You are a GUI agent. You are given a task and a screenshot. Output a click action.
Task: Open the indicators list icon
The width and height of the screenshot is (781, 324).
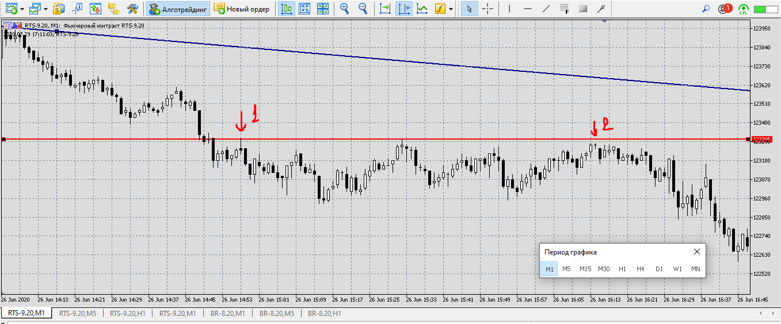coord(422,9)
